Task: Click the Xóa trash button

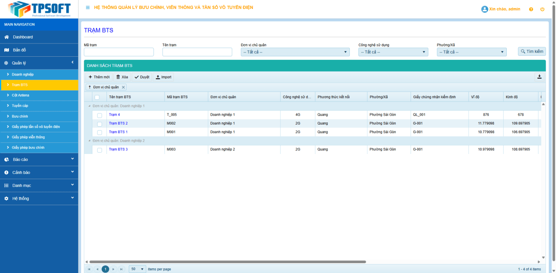Action: pyautogui.click(x=122, y=77)
